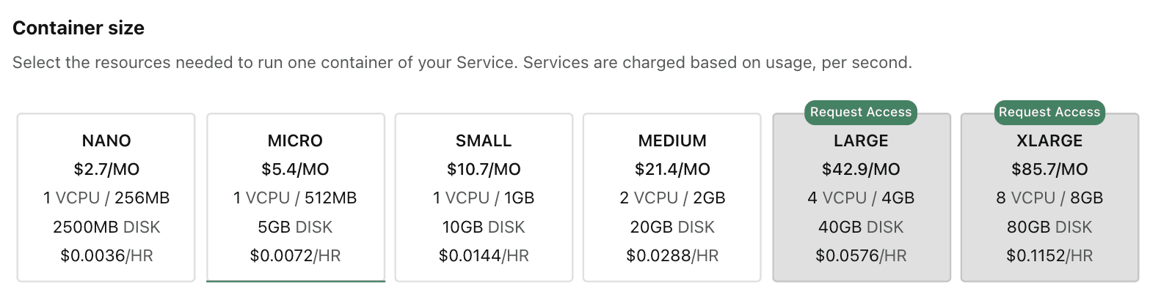
Task: Click the 1 VCPU / 256MB spec line
Action: click(106, 198)
